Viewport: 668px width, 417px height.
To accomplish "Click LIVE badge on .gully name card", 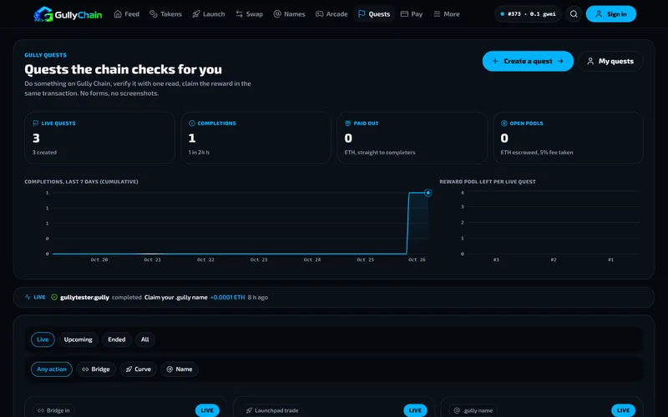I will (x=623, y=410).
